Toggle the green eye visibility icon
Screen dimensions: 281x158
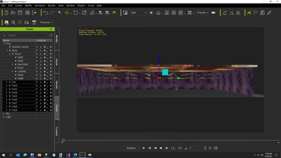point(114,13)
